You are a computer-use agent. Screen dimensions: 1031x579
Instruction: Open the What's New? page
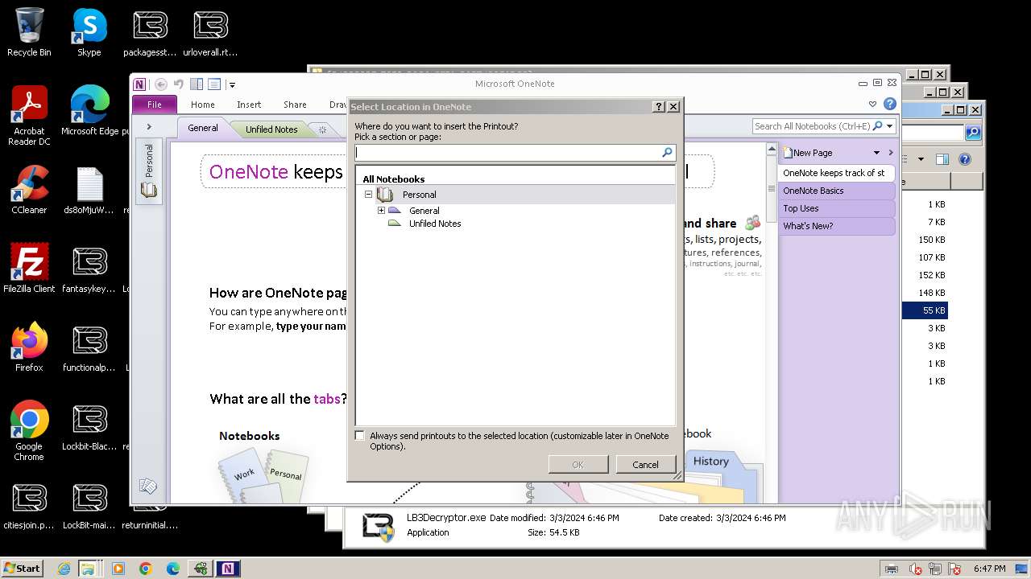coord(836,226)
